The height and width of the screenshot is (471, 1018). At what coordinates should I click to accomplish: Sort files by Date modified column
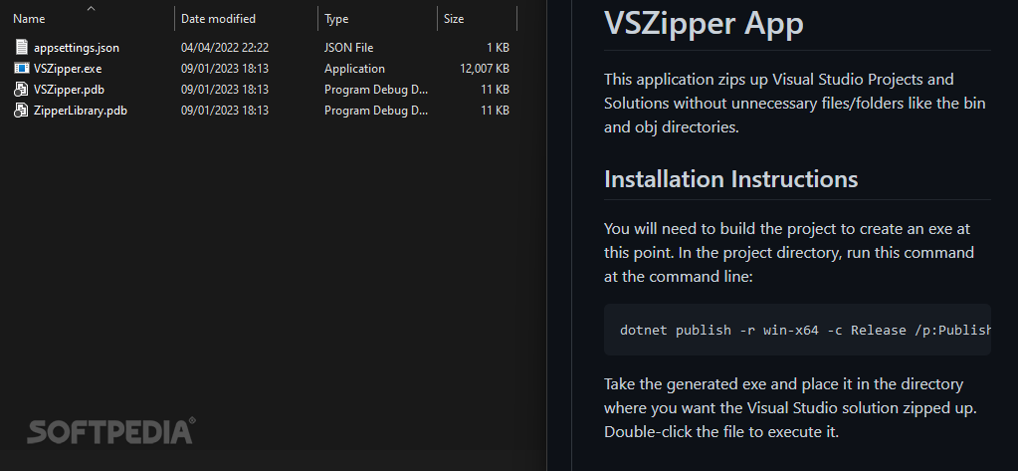tap(218, 19)
